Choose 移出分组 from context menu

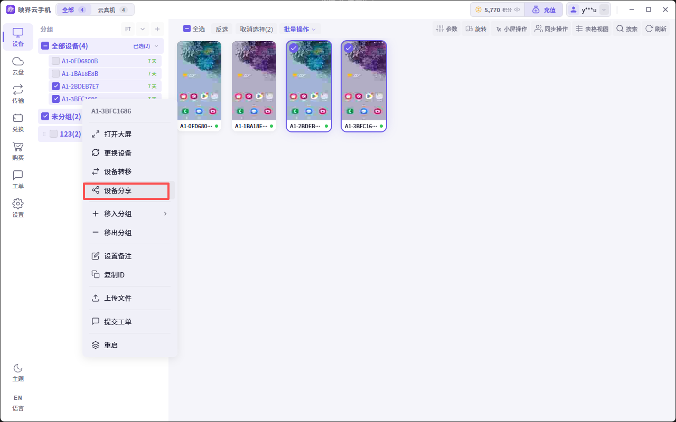tap(131, 233)
